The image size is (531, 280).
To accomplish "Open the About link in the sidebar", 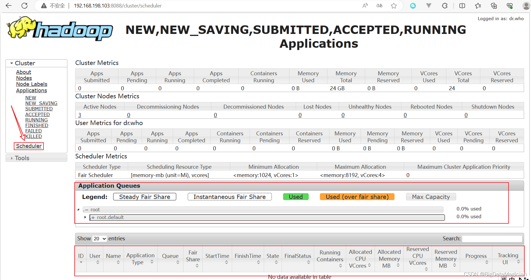I will point(24,72).
